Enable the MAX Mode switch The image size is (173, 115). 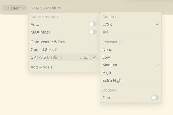tap(93, 32)
